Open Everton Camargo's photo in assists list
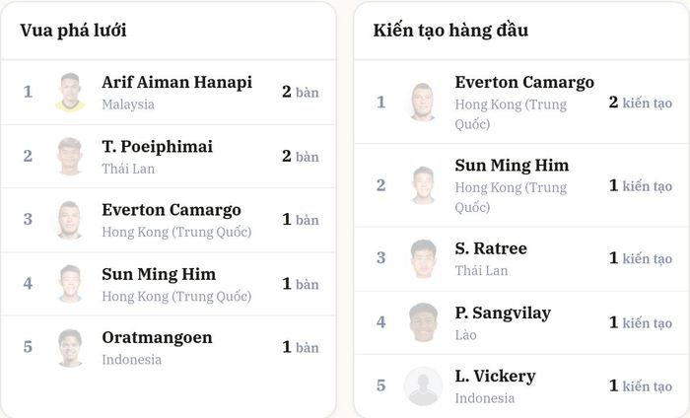 (x=423, y=103)
